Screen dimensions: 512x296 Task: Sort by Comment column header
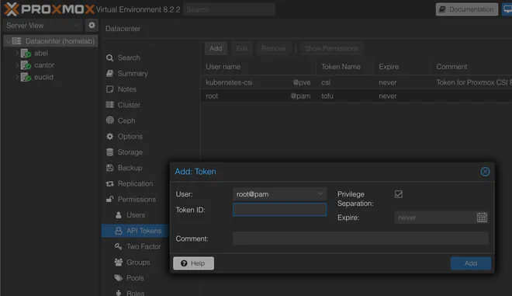pyautogui.click(x=472, y=67)
